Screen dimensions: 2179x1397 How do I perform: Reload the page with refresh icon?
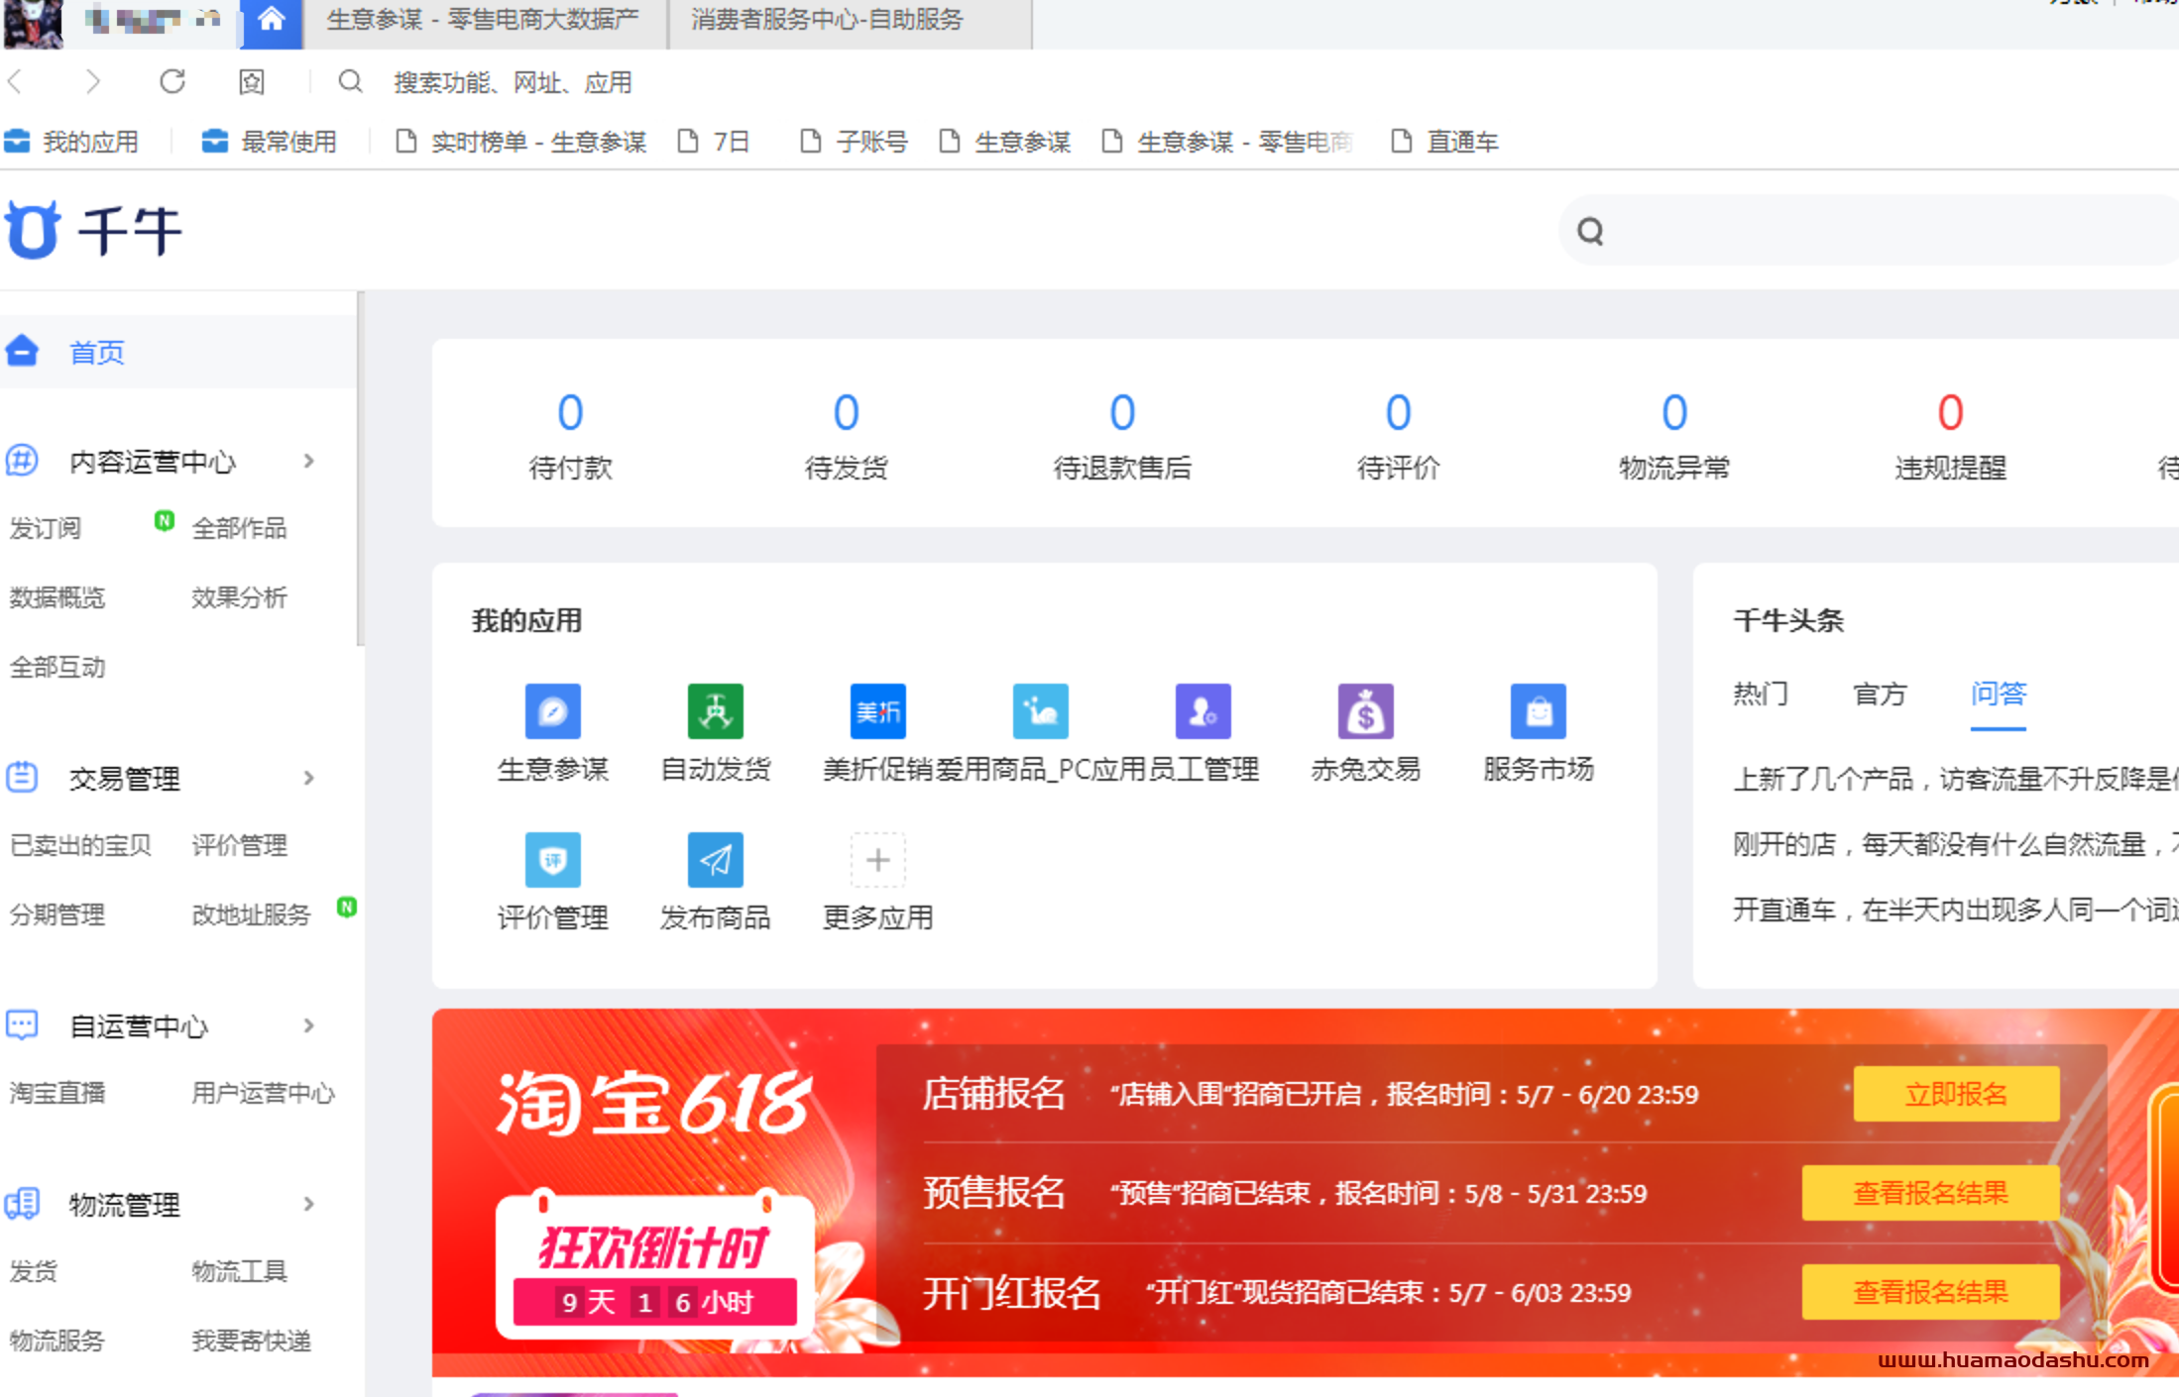point(172,81)
